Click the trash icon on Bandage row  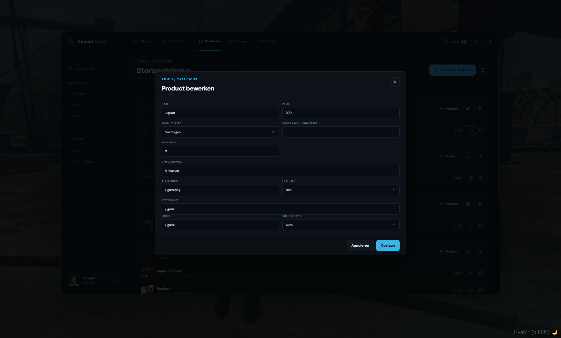click(x=480, y=290)
